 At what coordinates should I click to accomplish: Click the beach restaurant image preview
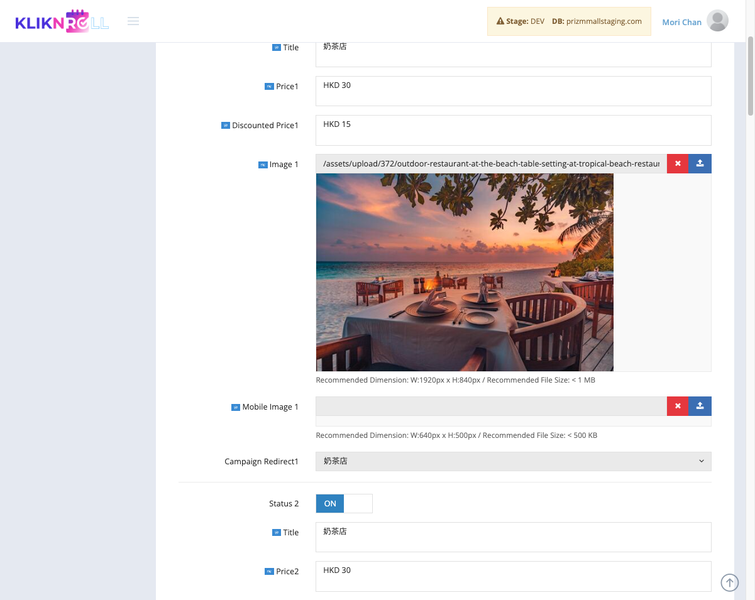(x=465, y=273)
